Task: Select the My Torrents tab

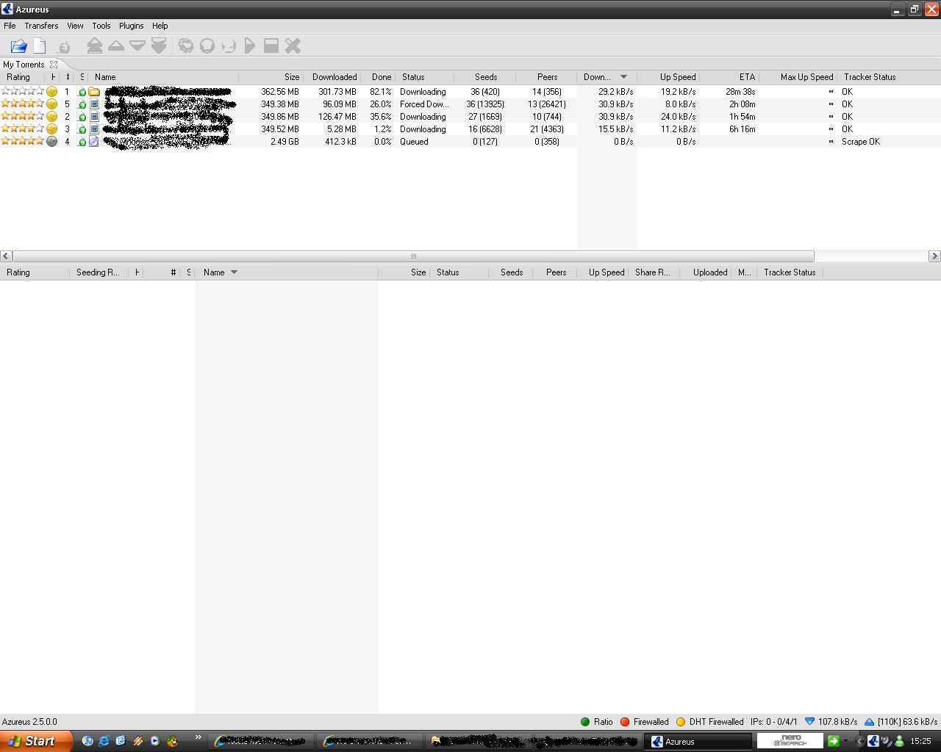Action: click(24, 65)
